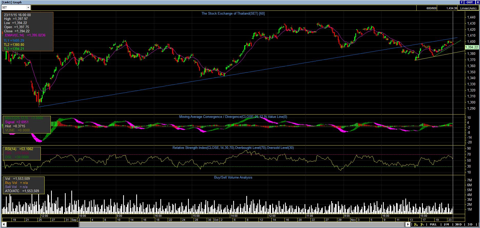The width and height of the screenshot is (480, 228).
Task: Click the TL3 =1394.21 trend line label
Action: coord(14,49)
